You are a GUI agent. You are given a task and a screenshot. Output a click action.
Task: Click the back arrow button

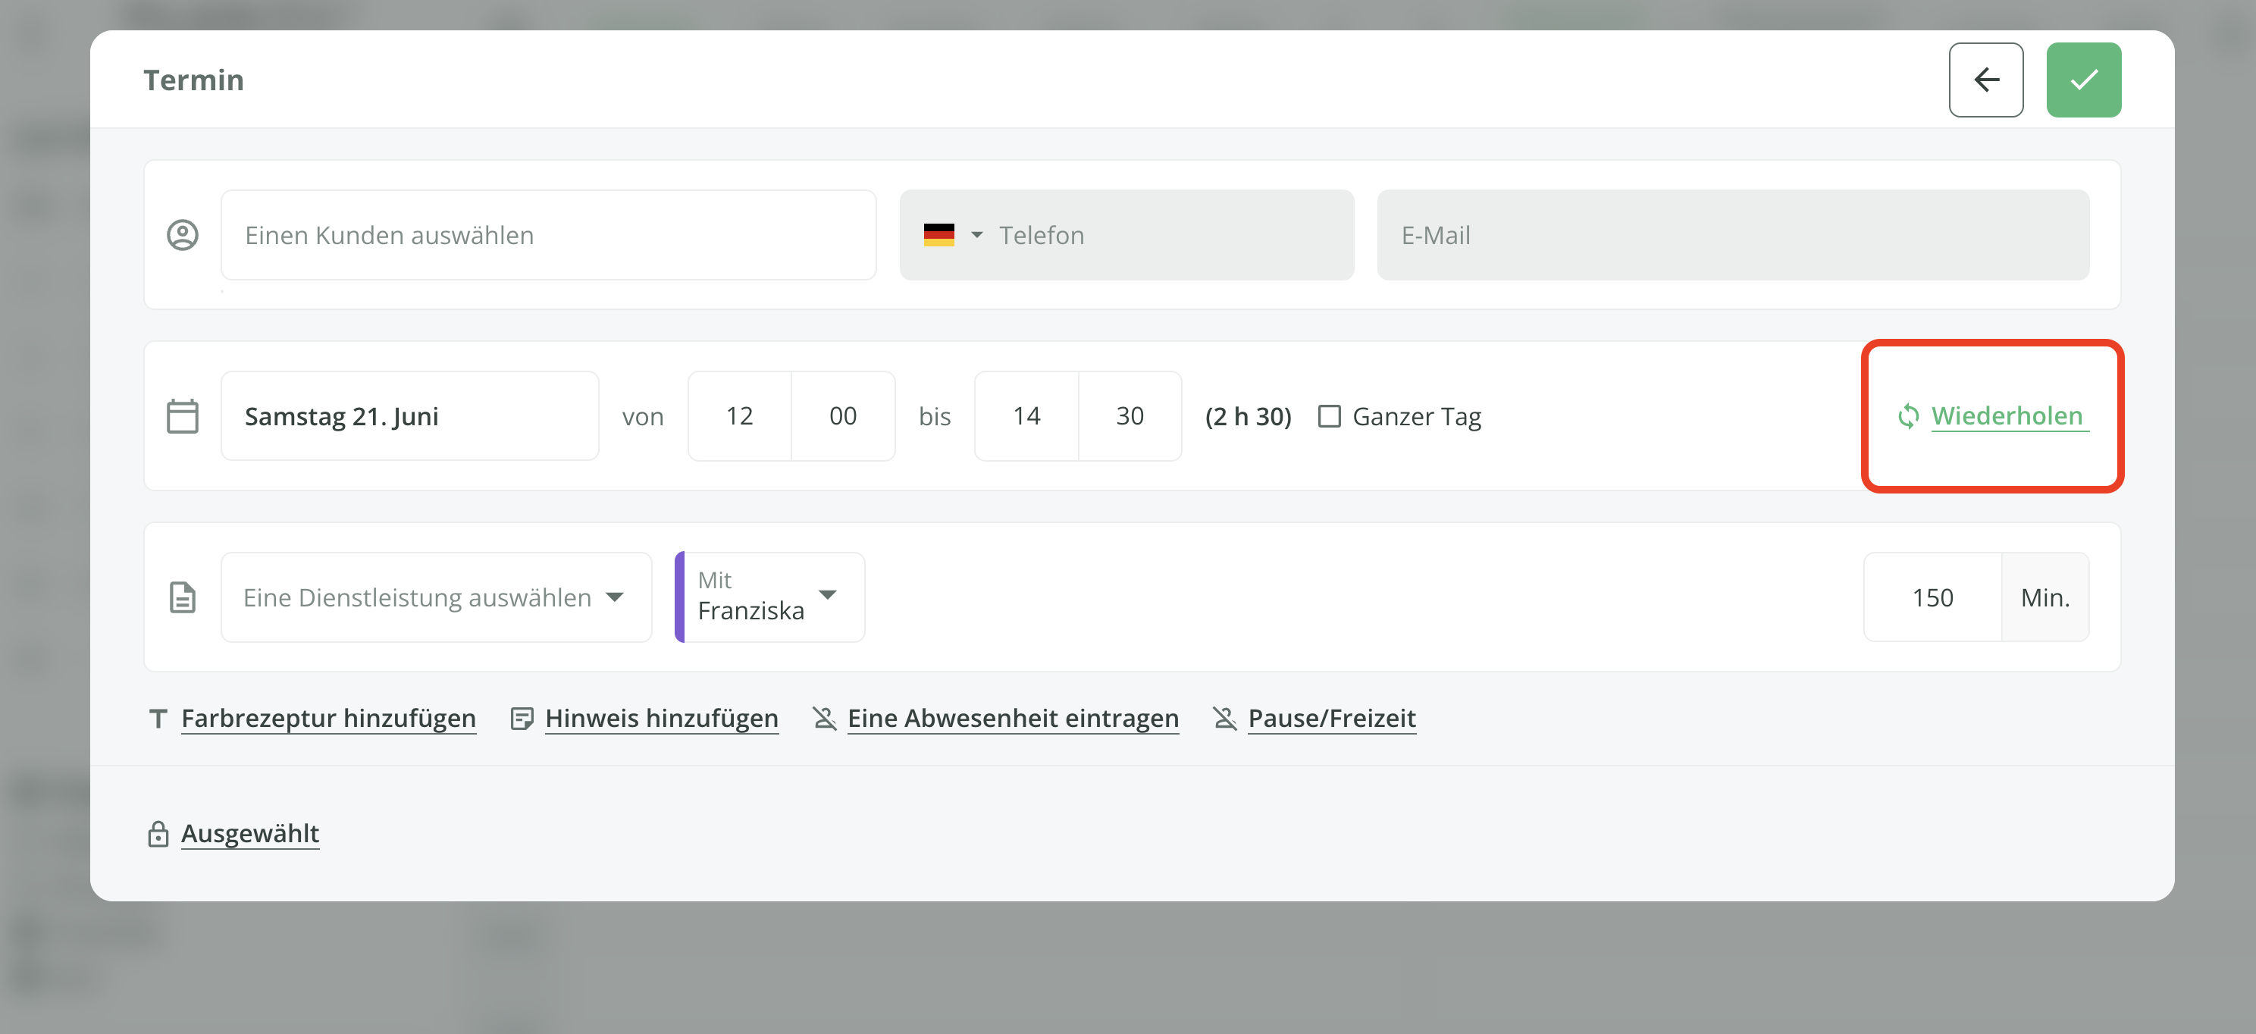(1985, 80)
